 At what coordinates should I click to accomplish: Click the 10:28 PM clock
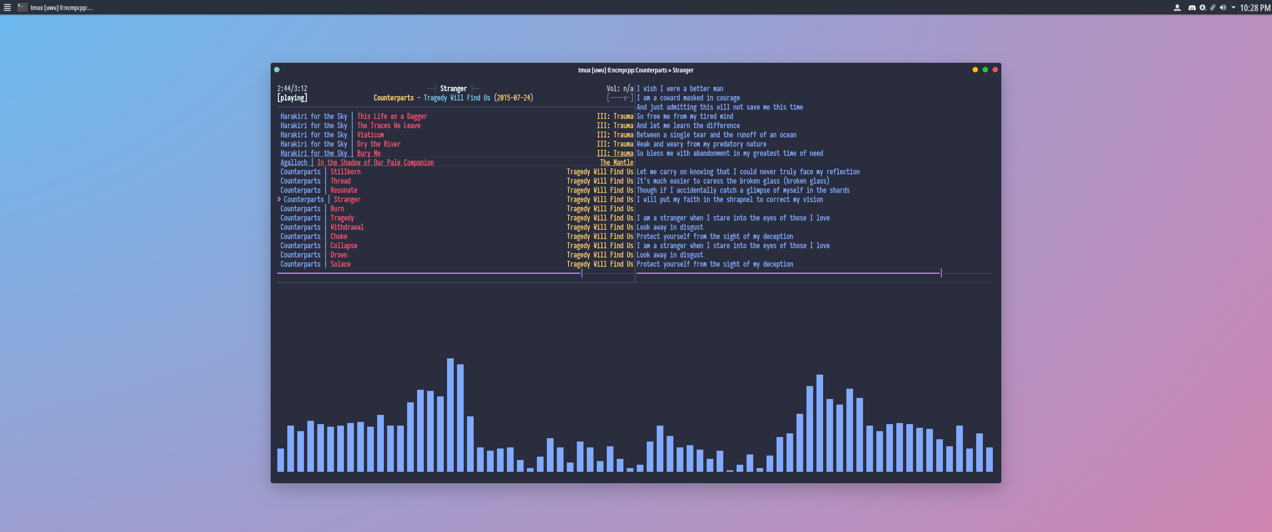click(x=1255, y=8)
